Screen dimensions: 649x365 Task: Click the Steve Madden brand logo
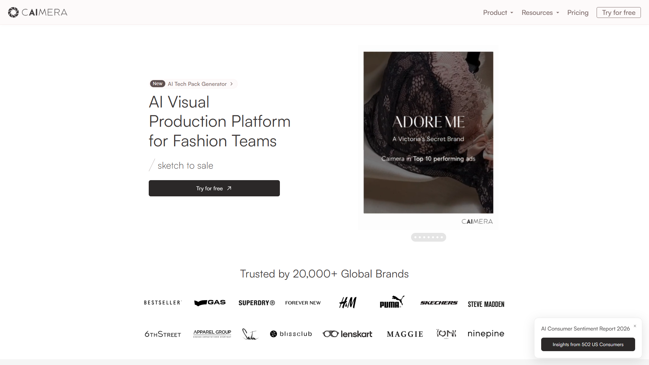pyautogui.click(x=486, y=304)
